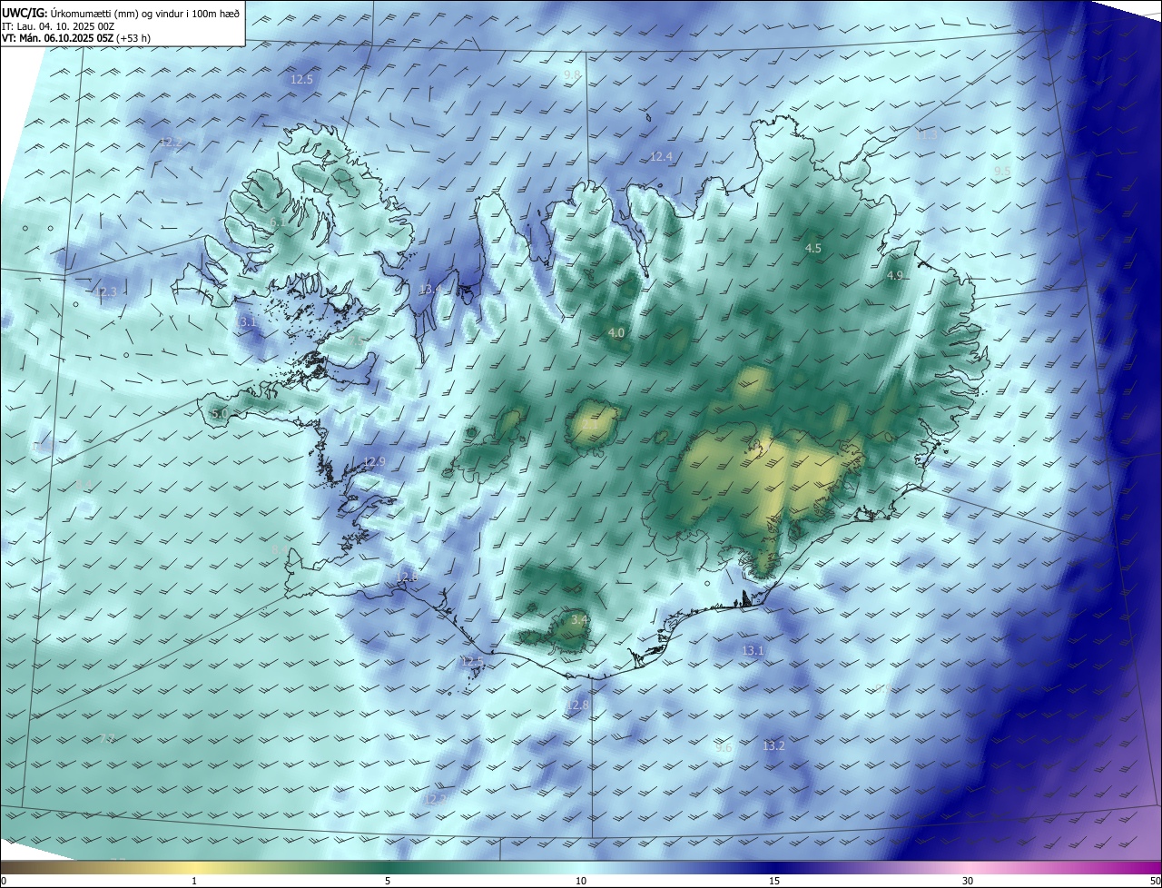Click the 13.2 value label south of Iceland
Screen dimensions: 1162x888
(773, 746)
